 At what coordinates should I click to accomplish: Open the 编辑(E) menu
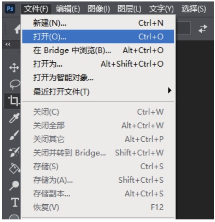(68, 9)
